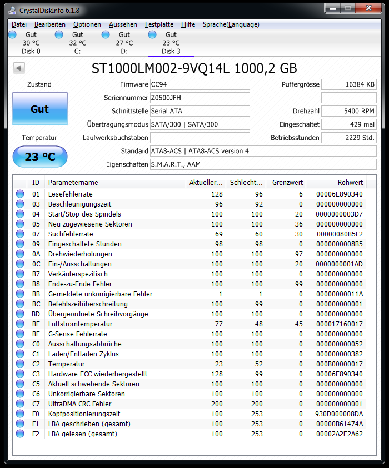Screen dimensions: 389x468
Task: Click the blue orb beside Laden/Entladen Zyklus
Action: click(20, 354)
